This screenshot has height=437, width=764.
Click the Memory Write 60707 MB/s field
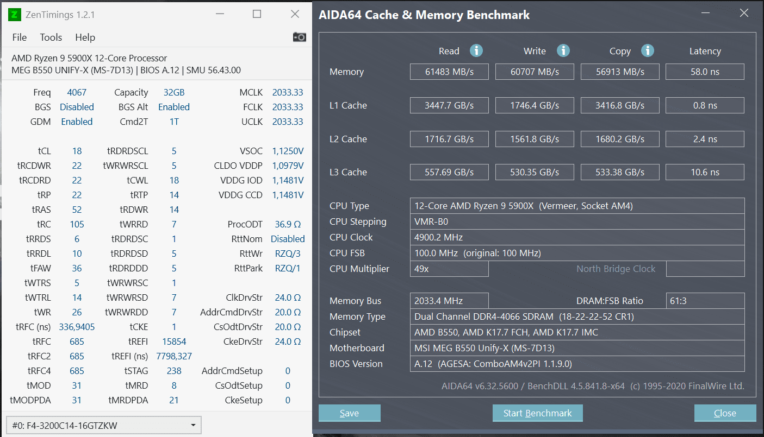[x=535, y=72]
